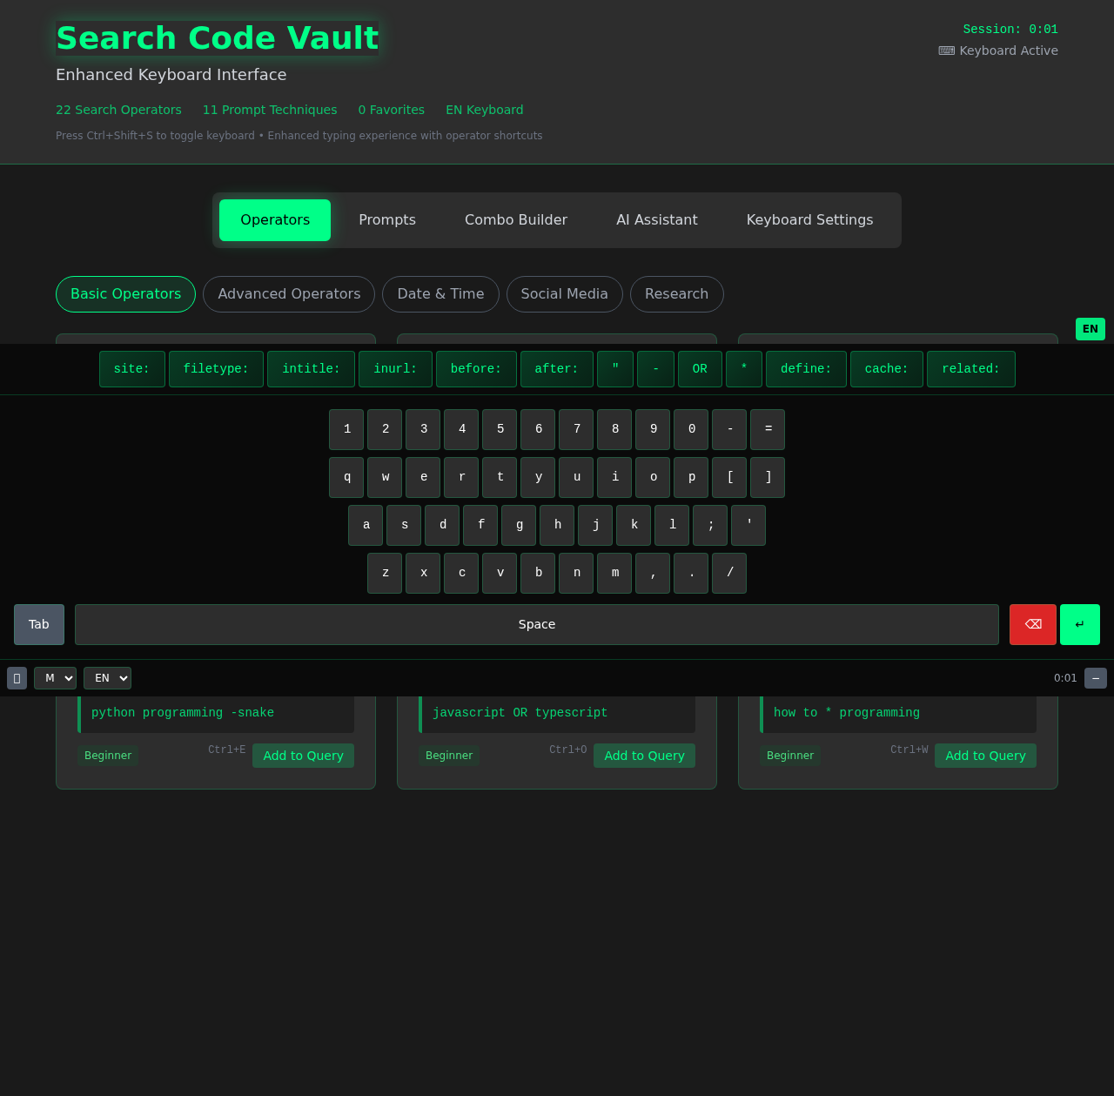Expand the define: operator key
This screenshot has width=1114, height=1096.
[x=805, y=369]
